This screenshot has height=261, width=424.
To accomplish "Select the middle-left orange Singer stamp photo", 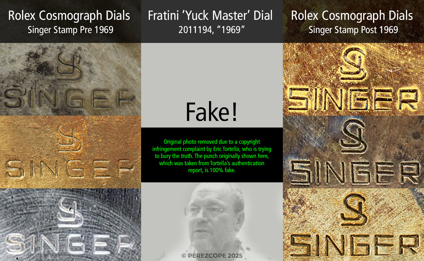I will (x=71, y=152).
